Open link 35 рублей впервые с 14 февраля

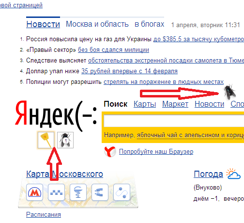click(129, 71)
